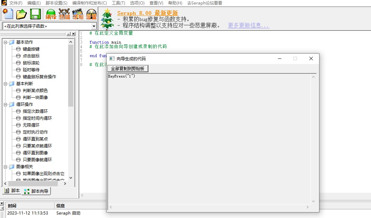
Task: Open script file folder icon
Action: pyautogui.click(x=21, y=14)
